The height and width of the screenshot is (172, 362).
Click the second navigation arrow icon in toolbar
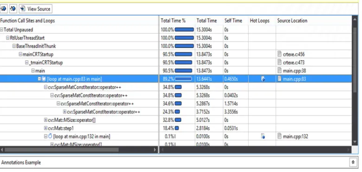[x=13, y=9]
